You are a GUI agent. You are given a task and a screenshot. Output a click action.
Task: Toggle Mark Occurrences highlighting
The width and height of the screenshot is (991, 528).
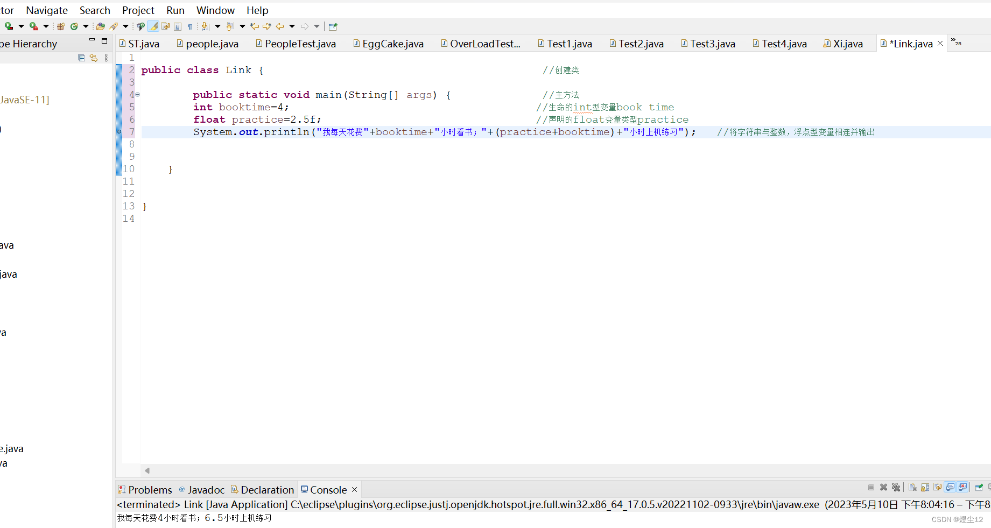coord(153,26)
